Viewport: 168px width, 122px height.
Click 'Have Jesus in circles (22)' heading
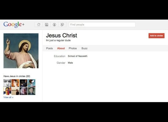(x=17, y=76)
